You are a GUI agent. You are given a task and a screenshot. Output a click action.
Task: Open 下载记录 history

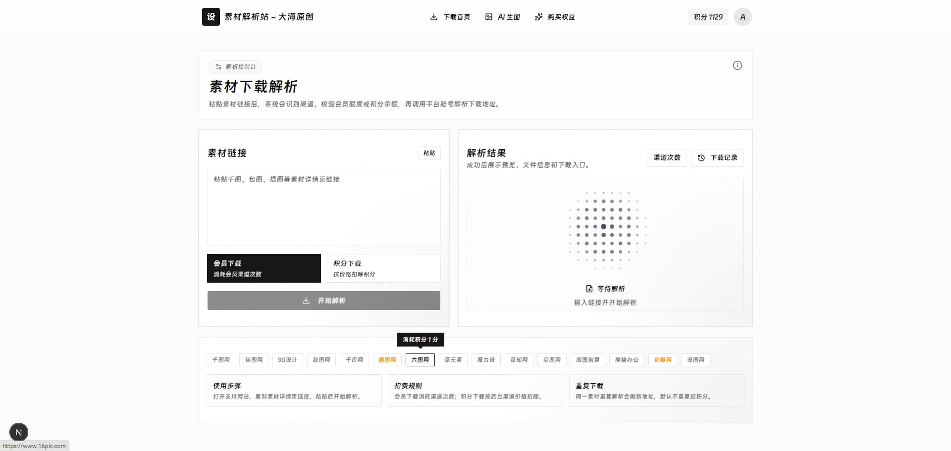tap(717, 158)
